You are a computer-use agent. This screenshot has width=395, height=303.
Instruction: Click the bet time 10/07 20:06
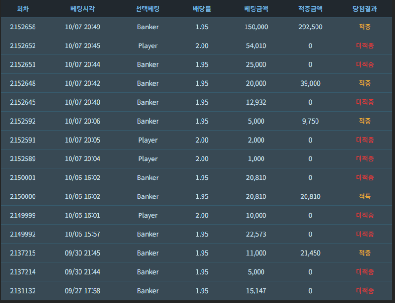point(83,121)
